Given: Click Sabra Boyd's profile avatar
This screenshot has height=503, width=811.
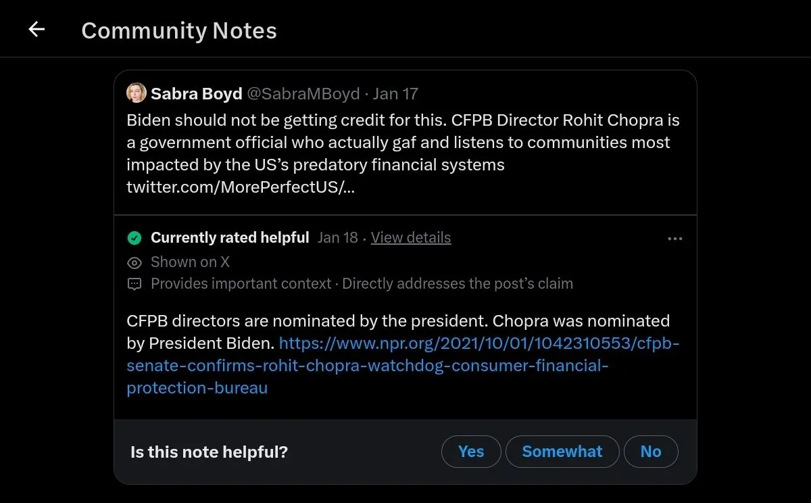Looking at the screenshot, I should point(136,93).
